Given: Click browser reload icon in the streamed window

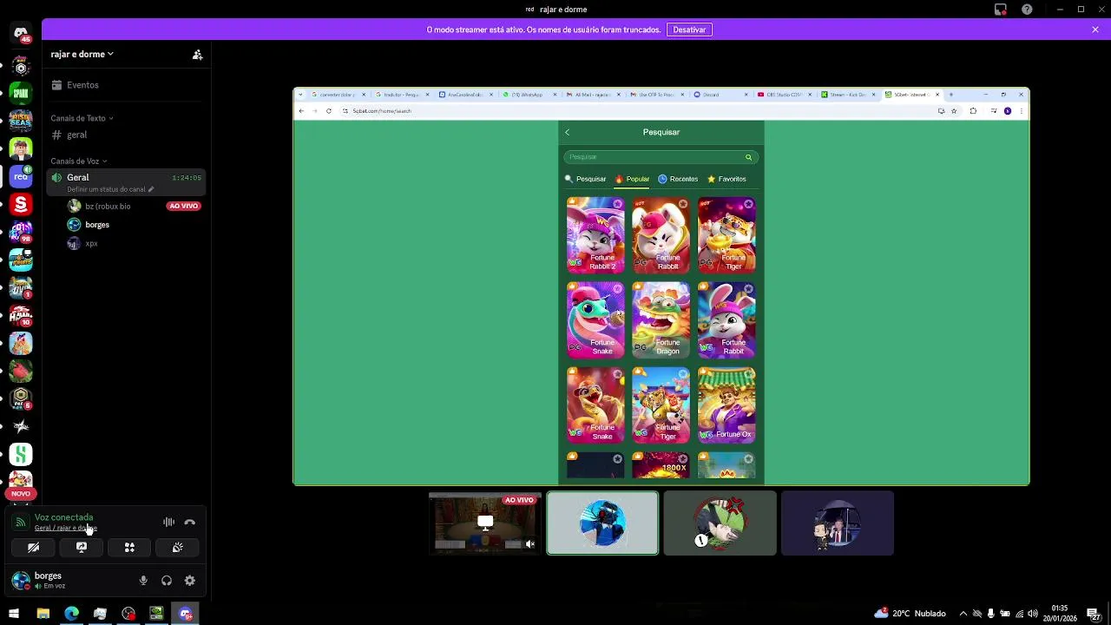Looking at the screenshot, I should tap(328, 111).
